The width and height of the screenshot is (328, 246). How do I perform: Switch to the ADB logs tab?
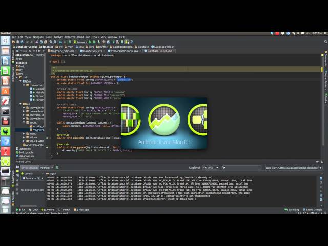pos(46,168)
